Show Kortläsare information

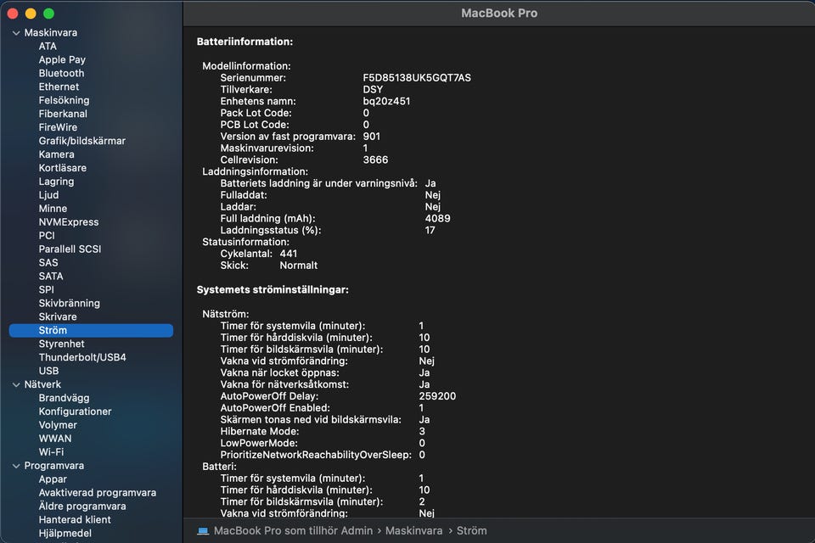(x=62, y=168)
